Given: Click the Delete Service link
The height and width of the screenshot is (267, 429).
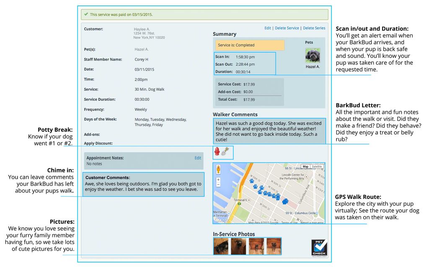Looking at the screenshot, I should [287, 28].
